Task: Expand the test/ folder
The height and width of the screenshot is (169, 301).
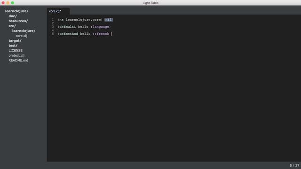Action: (x=13, y=46)
